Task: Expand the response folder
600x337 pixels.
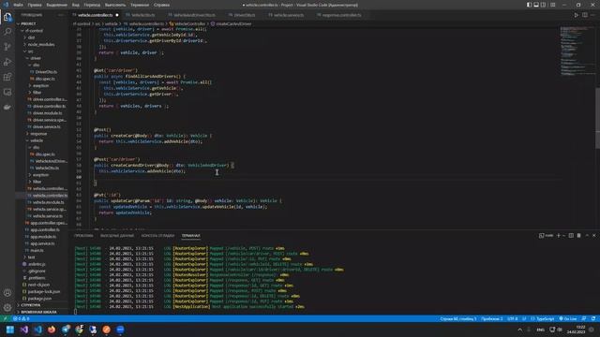Action: pos(38,134)
